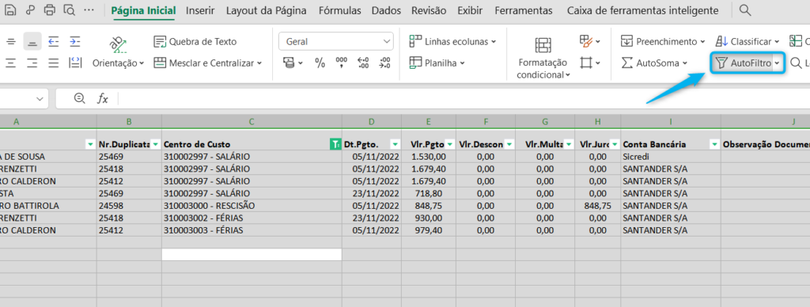
Task: Toggle the Quebra de Texto wrap option
Action: 195,41
